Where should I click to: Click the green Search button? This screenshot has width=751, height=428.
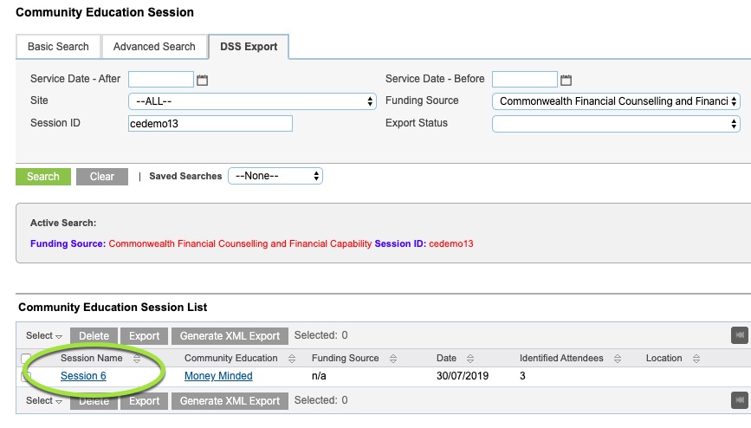point(43,177)
